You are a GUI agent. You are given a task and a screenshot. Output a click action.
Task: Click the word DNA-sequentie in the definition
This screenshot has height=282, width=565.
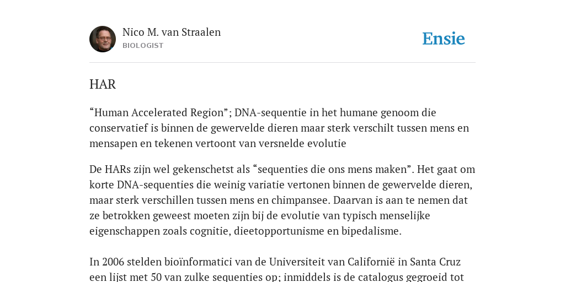(271, 112)
